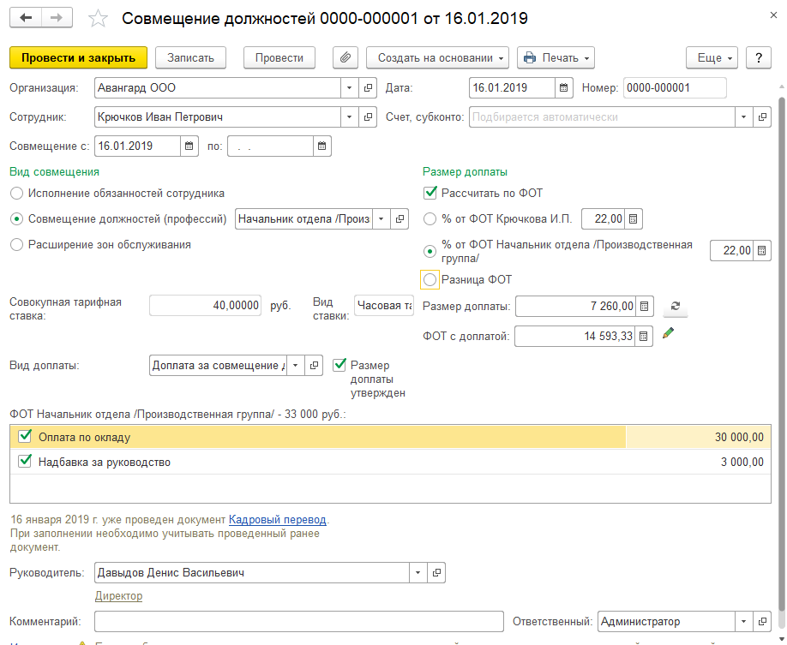This screenshot has width=787, height=645.
Task: Open the Еще menu
Action: coord(712,57)
